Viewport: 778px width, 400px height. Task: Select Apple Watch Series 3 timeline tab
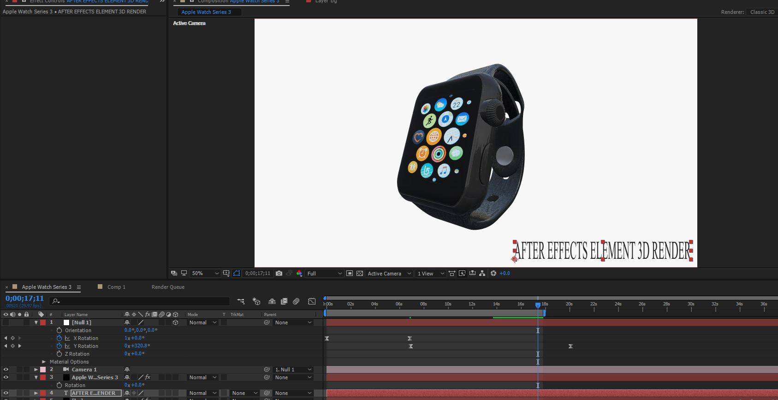[x=47, y=287]
